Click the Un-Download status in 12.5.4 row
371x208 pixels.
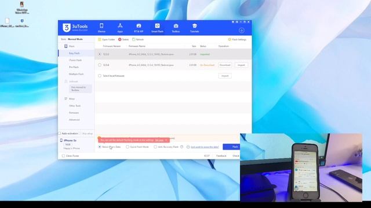[x=207, y=65]
